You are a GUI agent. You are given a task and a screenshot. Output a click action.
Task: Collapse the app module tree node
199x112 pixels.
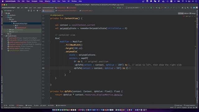(4, 13)
